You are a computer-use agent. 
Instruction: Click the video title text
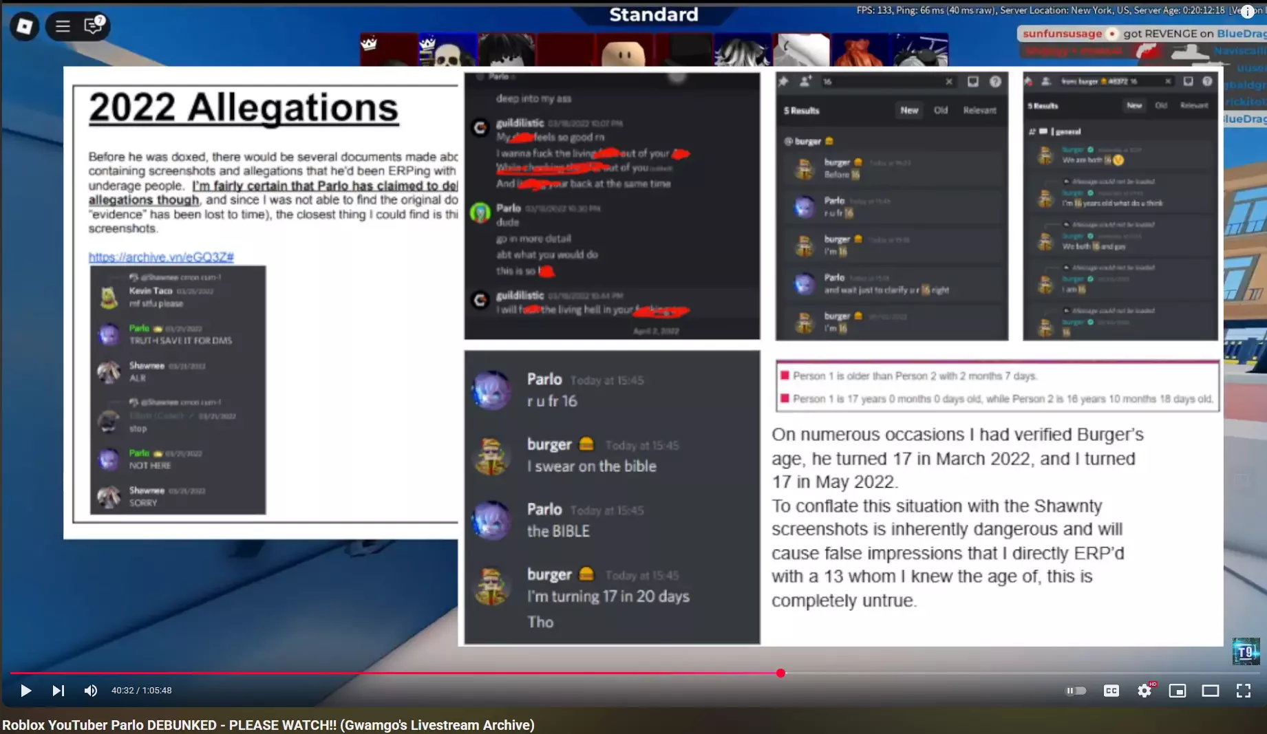click(x=268, y=725)
